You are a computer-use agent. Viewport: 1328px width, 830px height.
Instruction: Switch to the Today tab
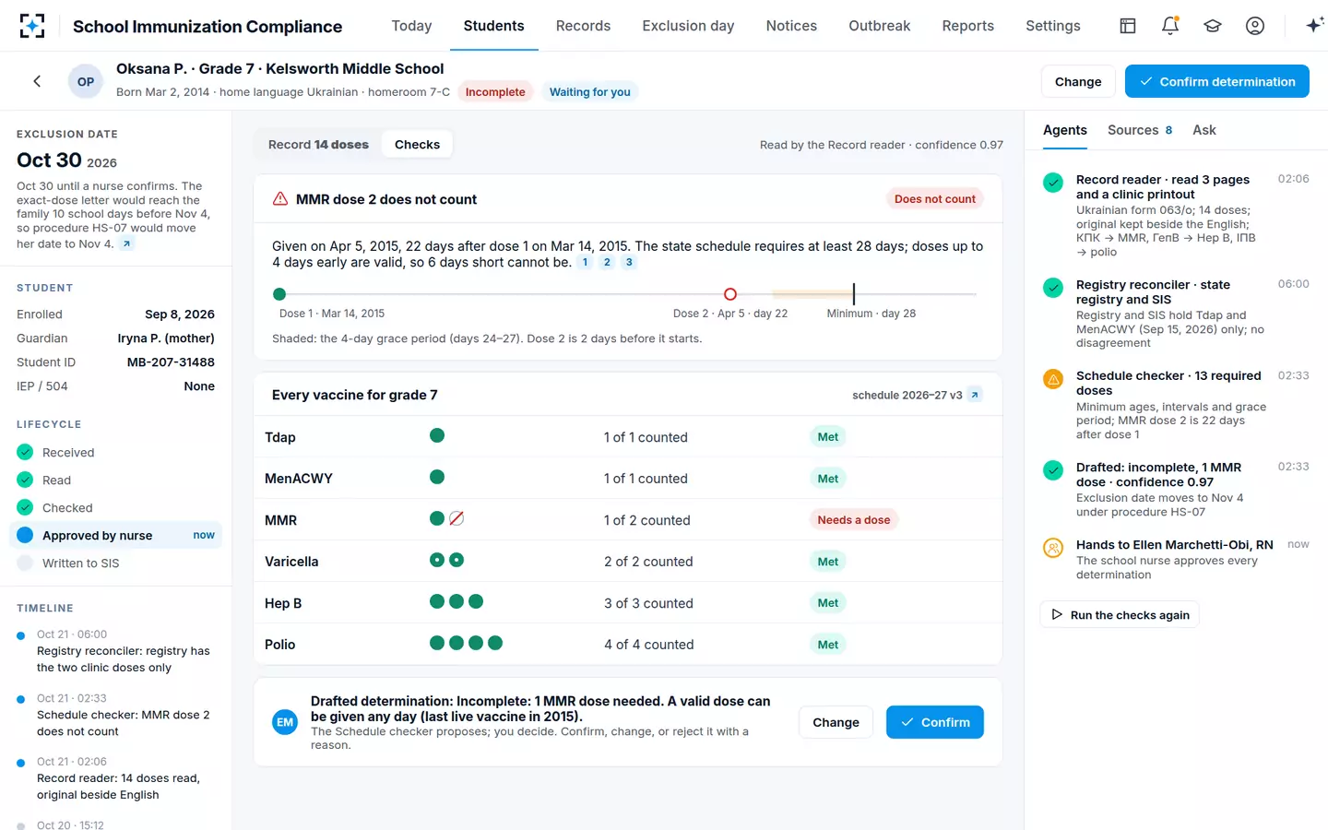[x=411, y=26]
